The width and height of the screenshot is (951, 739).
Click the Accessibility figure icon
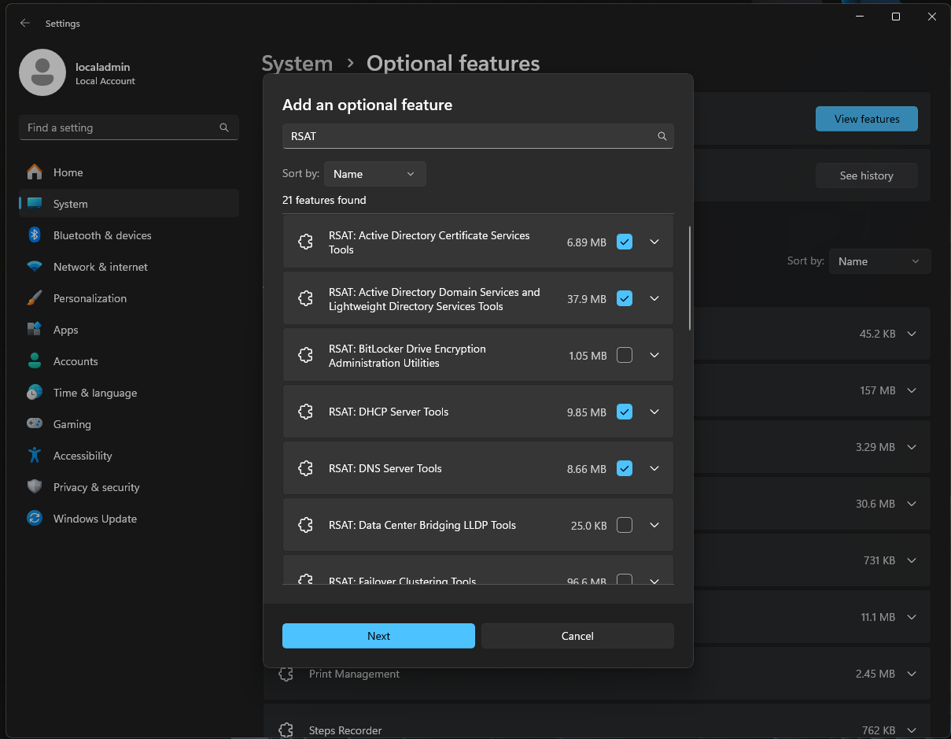coord(35,456)
